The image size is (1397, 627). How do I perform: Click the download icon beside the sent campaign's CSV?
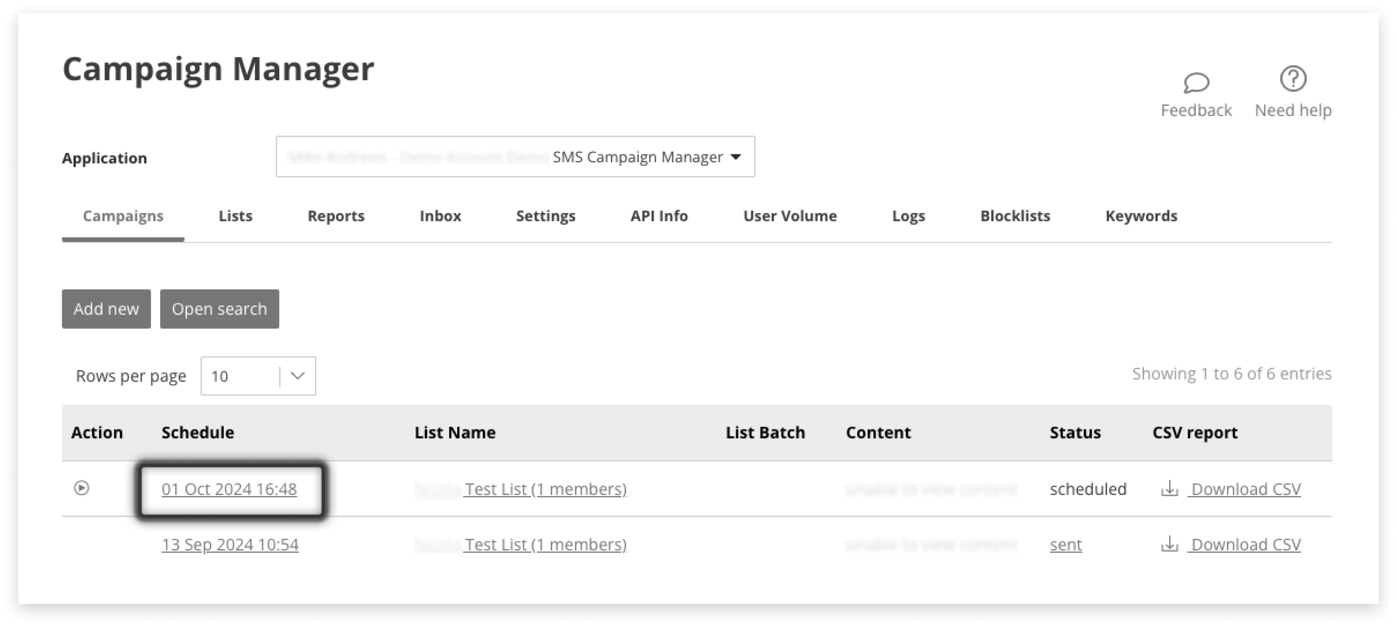coord(1170,545)
